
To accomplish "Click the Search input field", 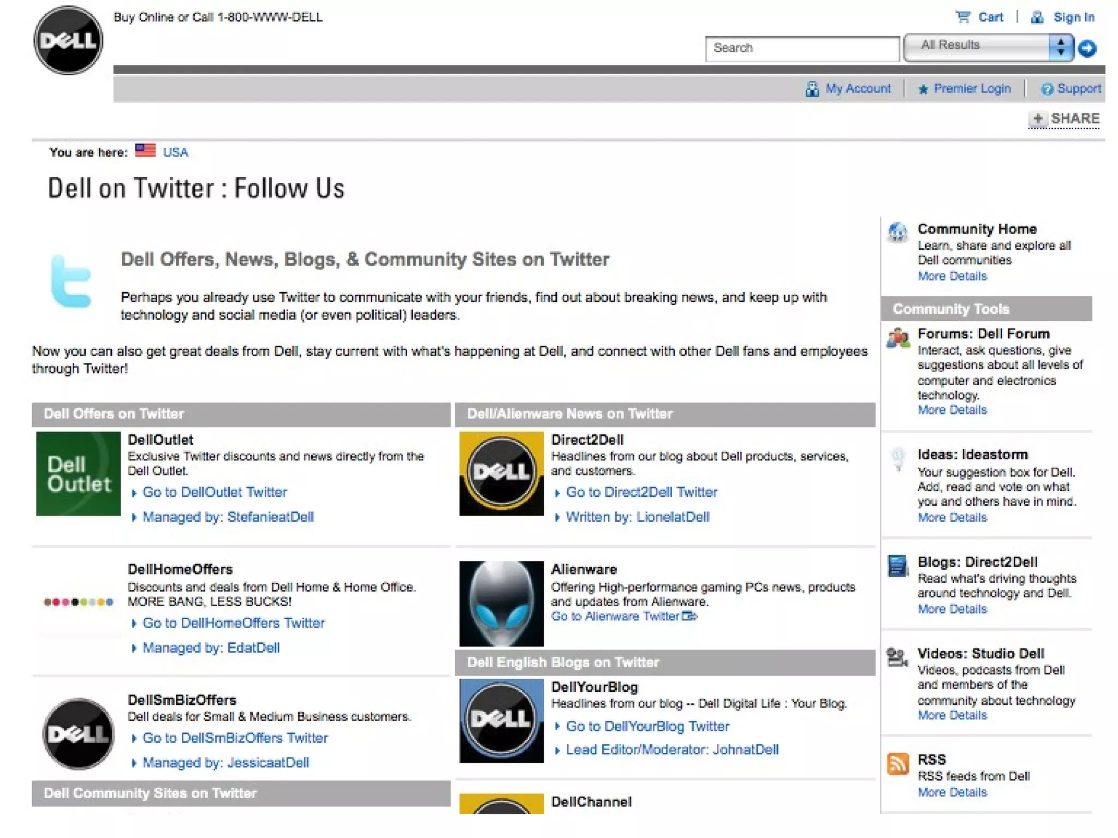I will 801,49.
